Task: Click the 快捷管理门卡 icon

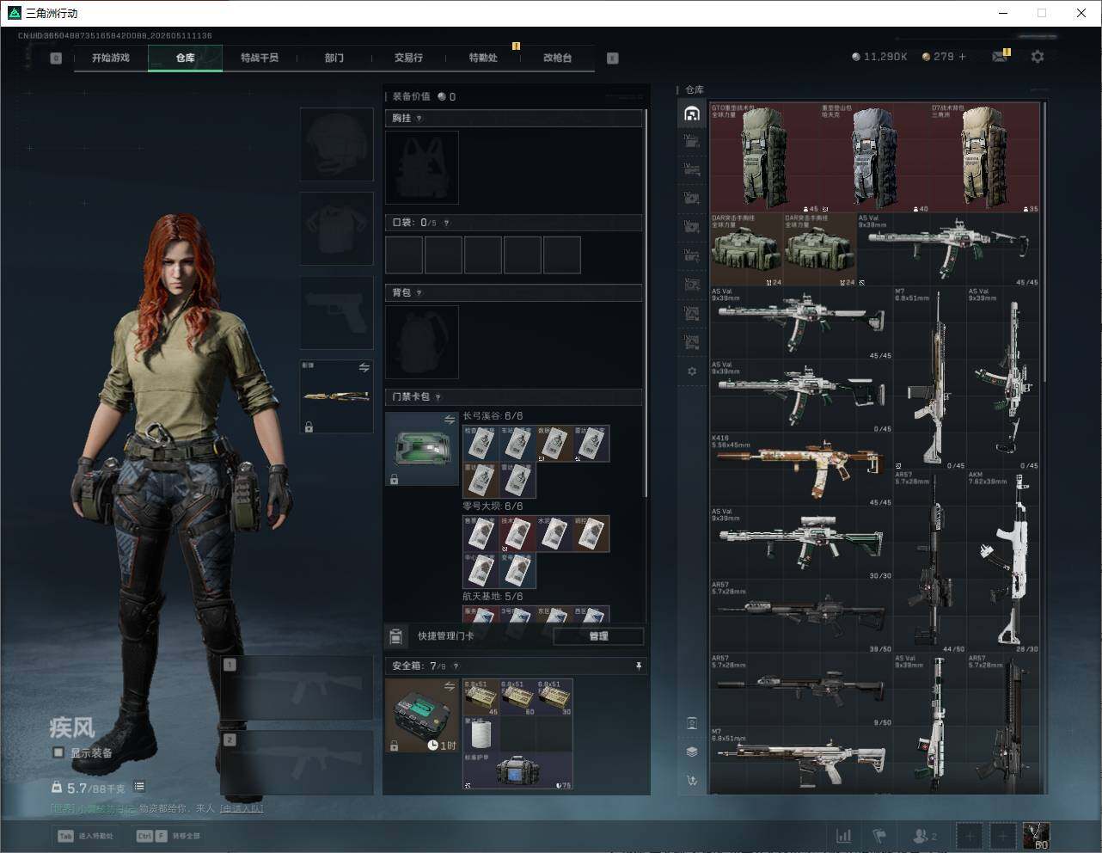Action: pyautogui.click(x=395, y=636)
